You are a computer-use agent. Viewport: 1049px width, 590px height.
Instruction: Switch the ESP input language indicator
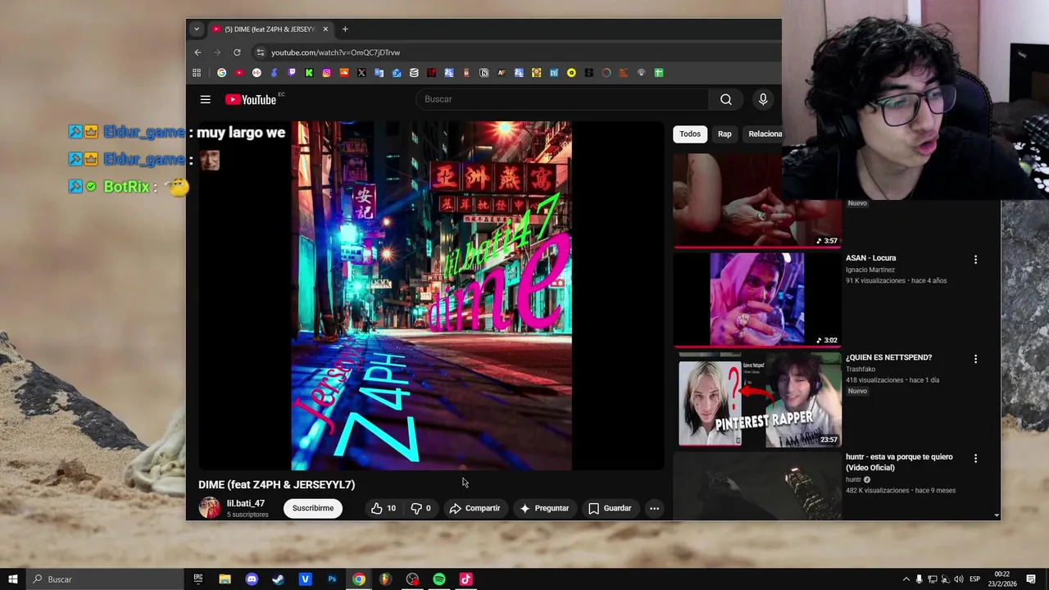coord(974,579)
